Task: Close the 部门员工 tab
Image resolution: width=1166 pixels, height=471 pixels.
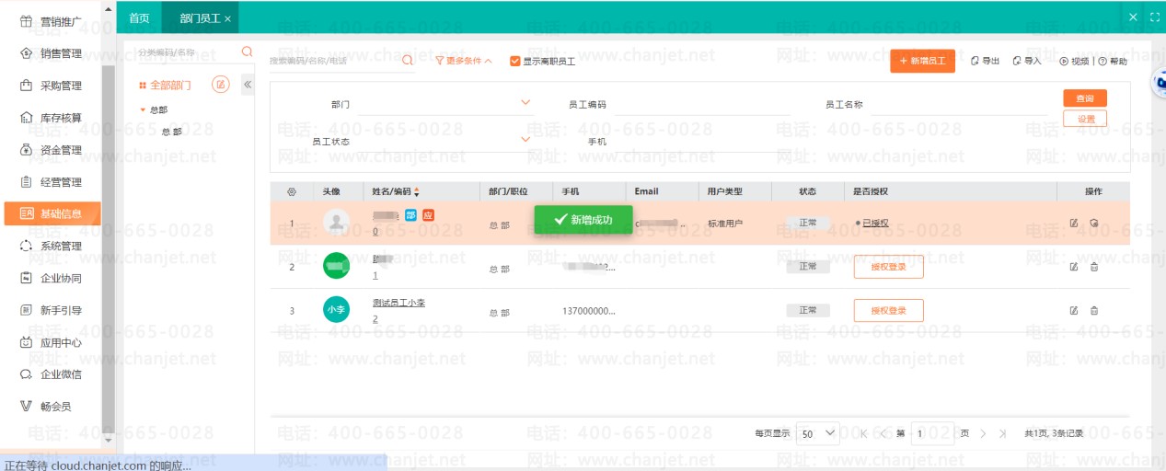Action: tap(228, 18)
